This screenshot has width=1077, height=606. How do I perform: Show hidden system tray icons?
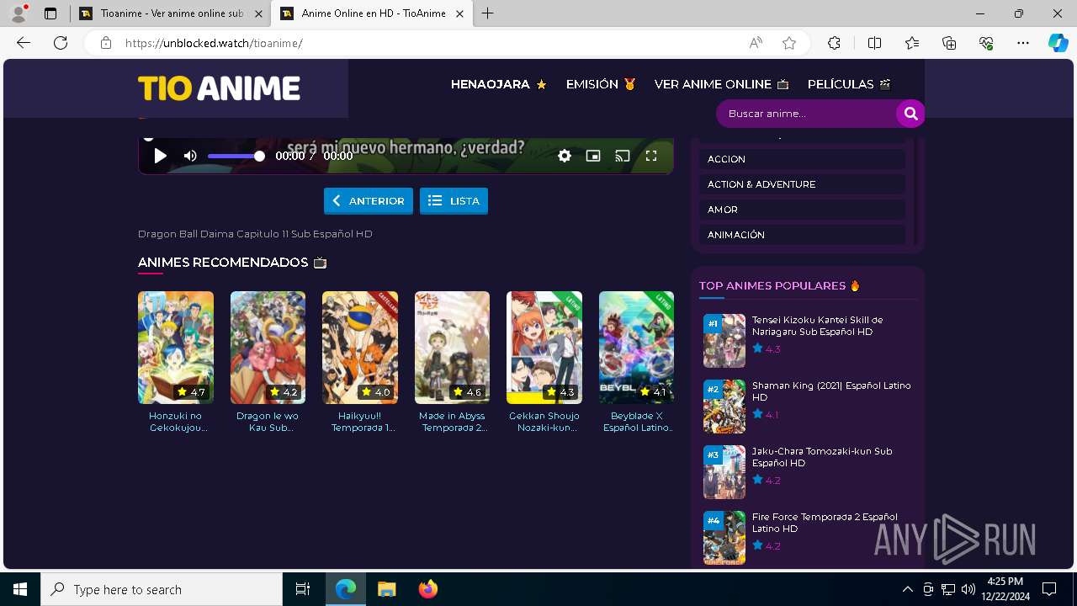tap(907, 589)
